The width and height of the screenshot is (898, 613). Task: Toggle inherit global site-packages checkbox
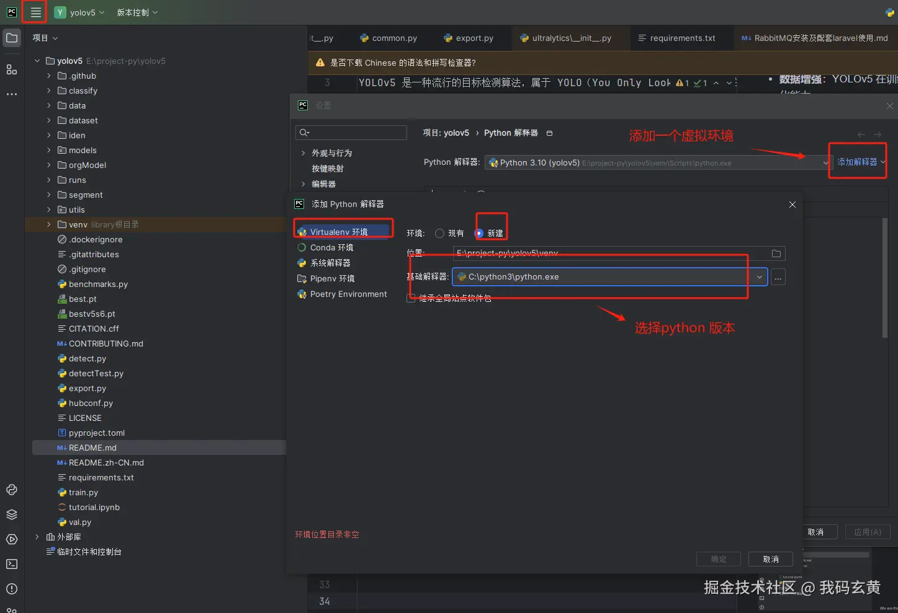coord(411,298)
